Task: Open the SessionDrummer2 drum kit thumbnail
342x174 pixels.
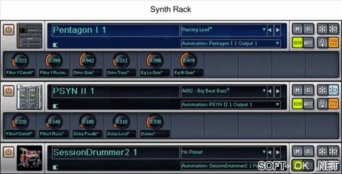Action: point(30,158)
